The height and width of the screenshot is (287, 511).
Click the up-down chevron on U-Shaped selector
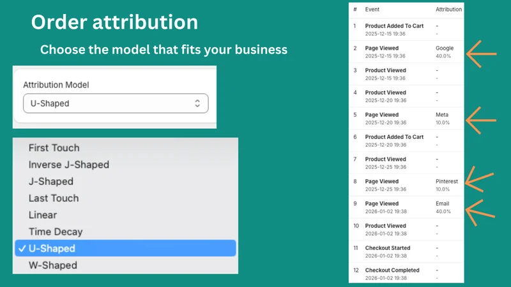pyautogui.click(x=197, y=103)
